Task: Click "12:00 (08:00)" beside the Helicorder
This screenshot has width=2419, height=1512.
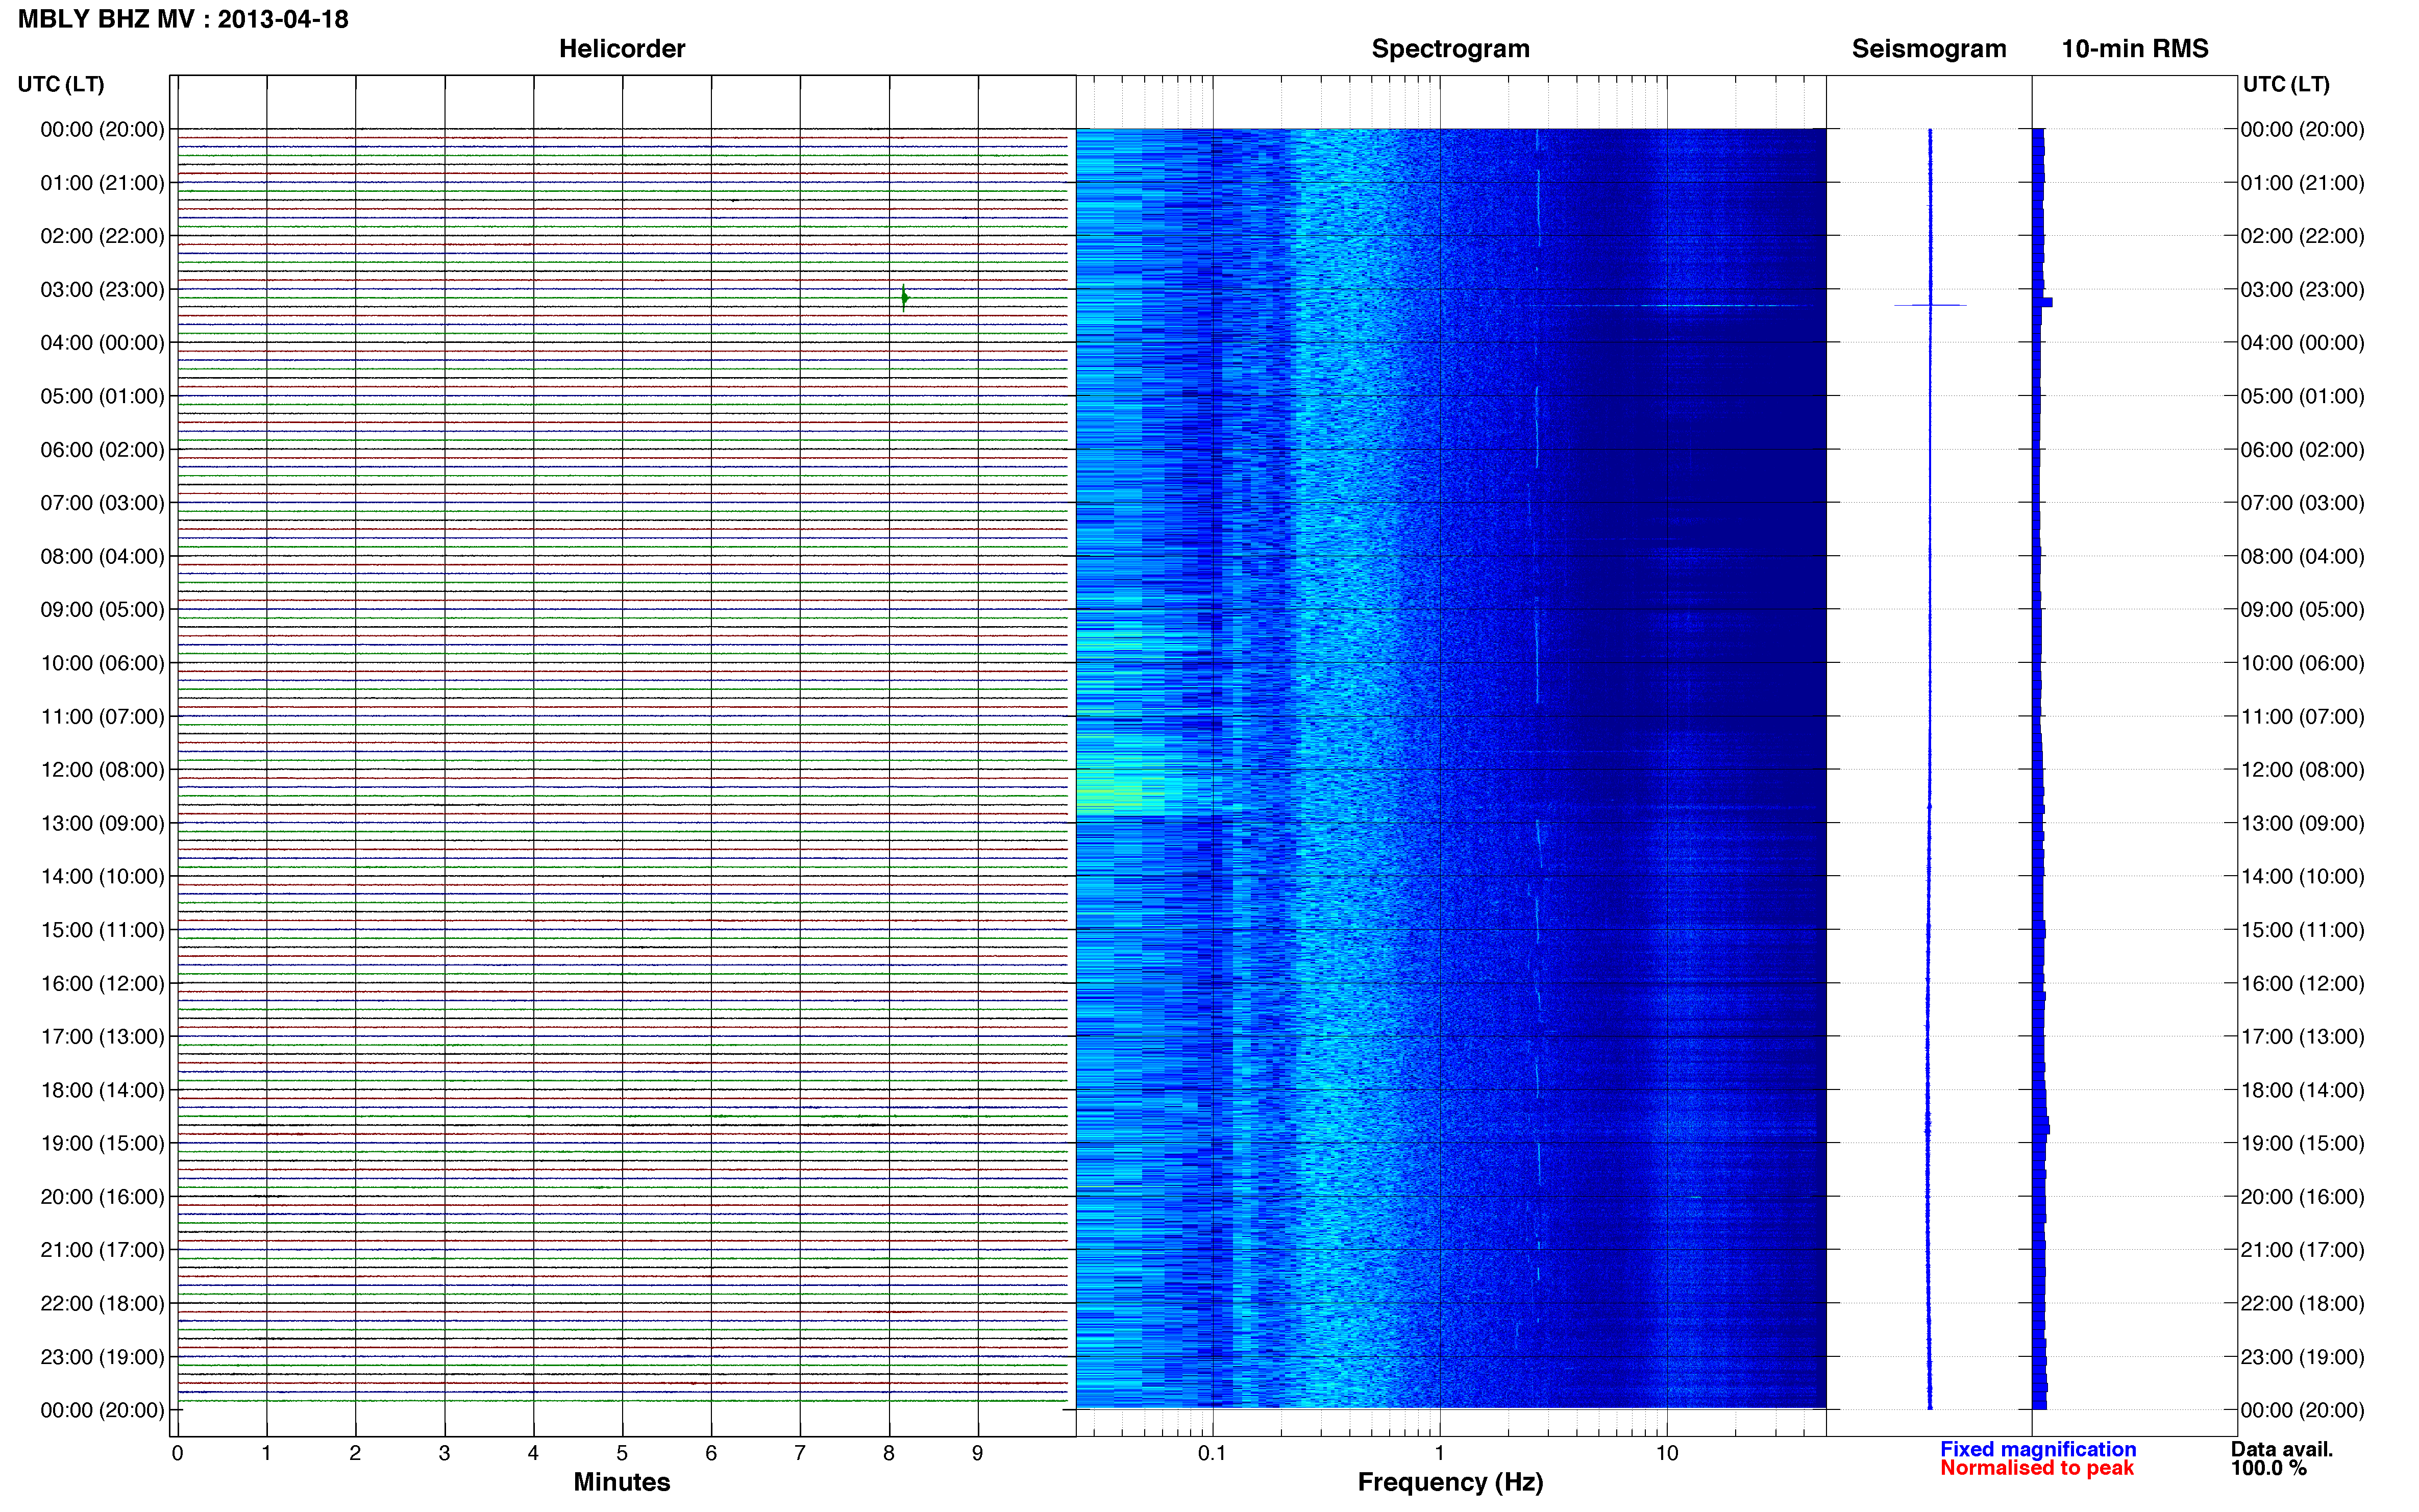Action: click(x=102, y=770)
